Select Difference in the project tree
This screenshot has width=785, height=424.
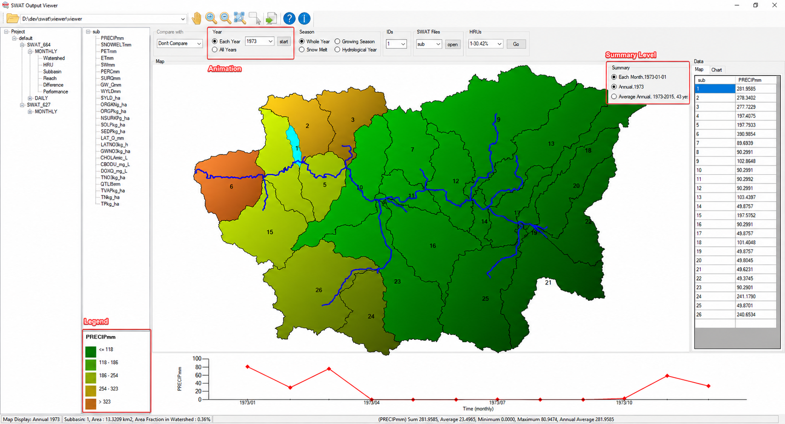coord(53,85)
